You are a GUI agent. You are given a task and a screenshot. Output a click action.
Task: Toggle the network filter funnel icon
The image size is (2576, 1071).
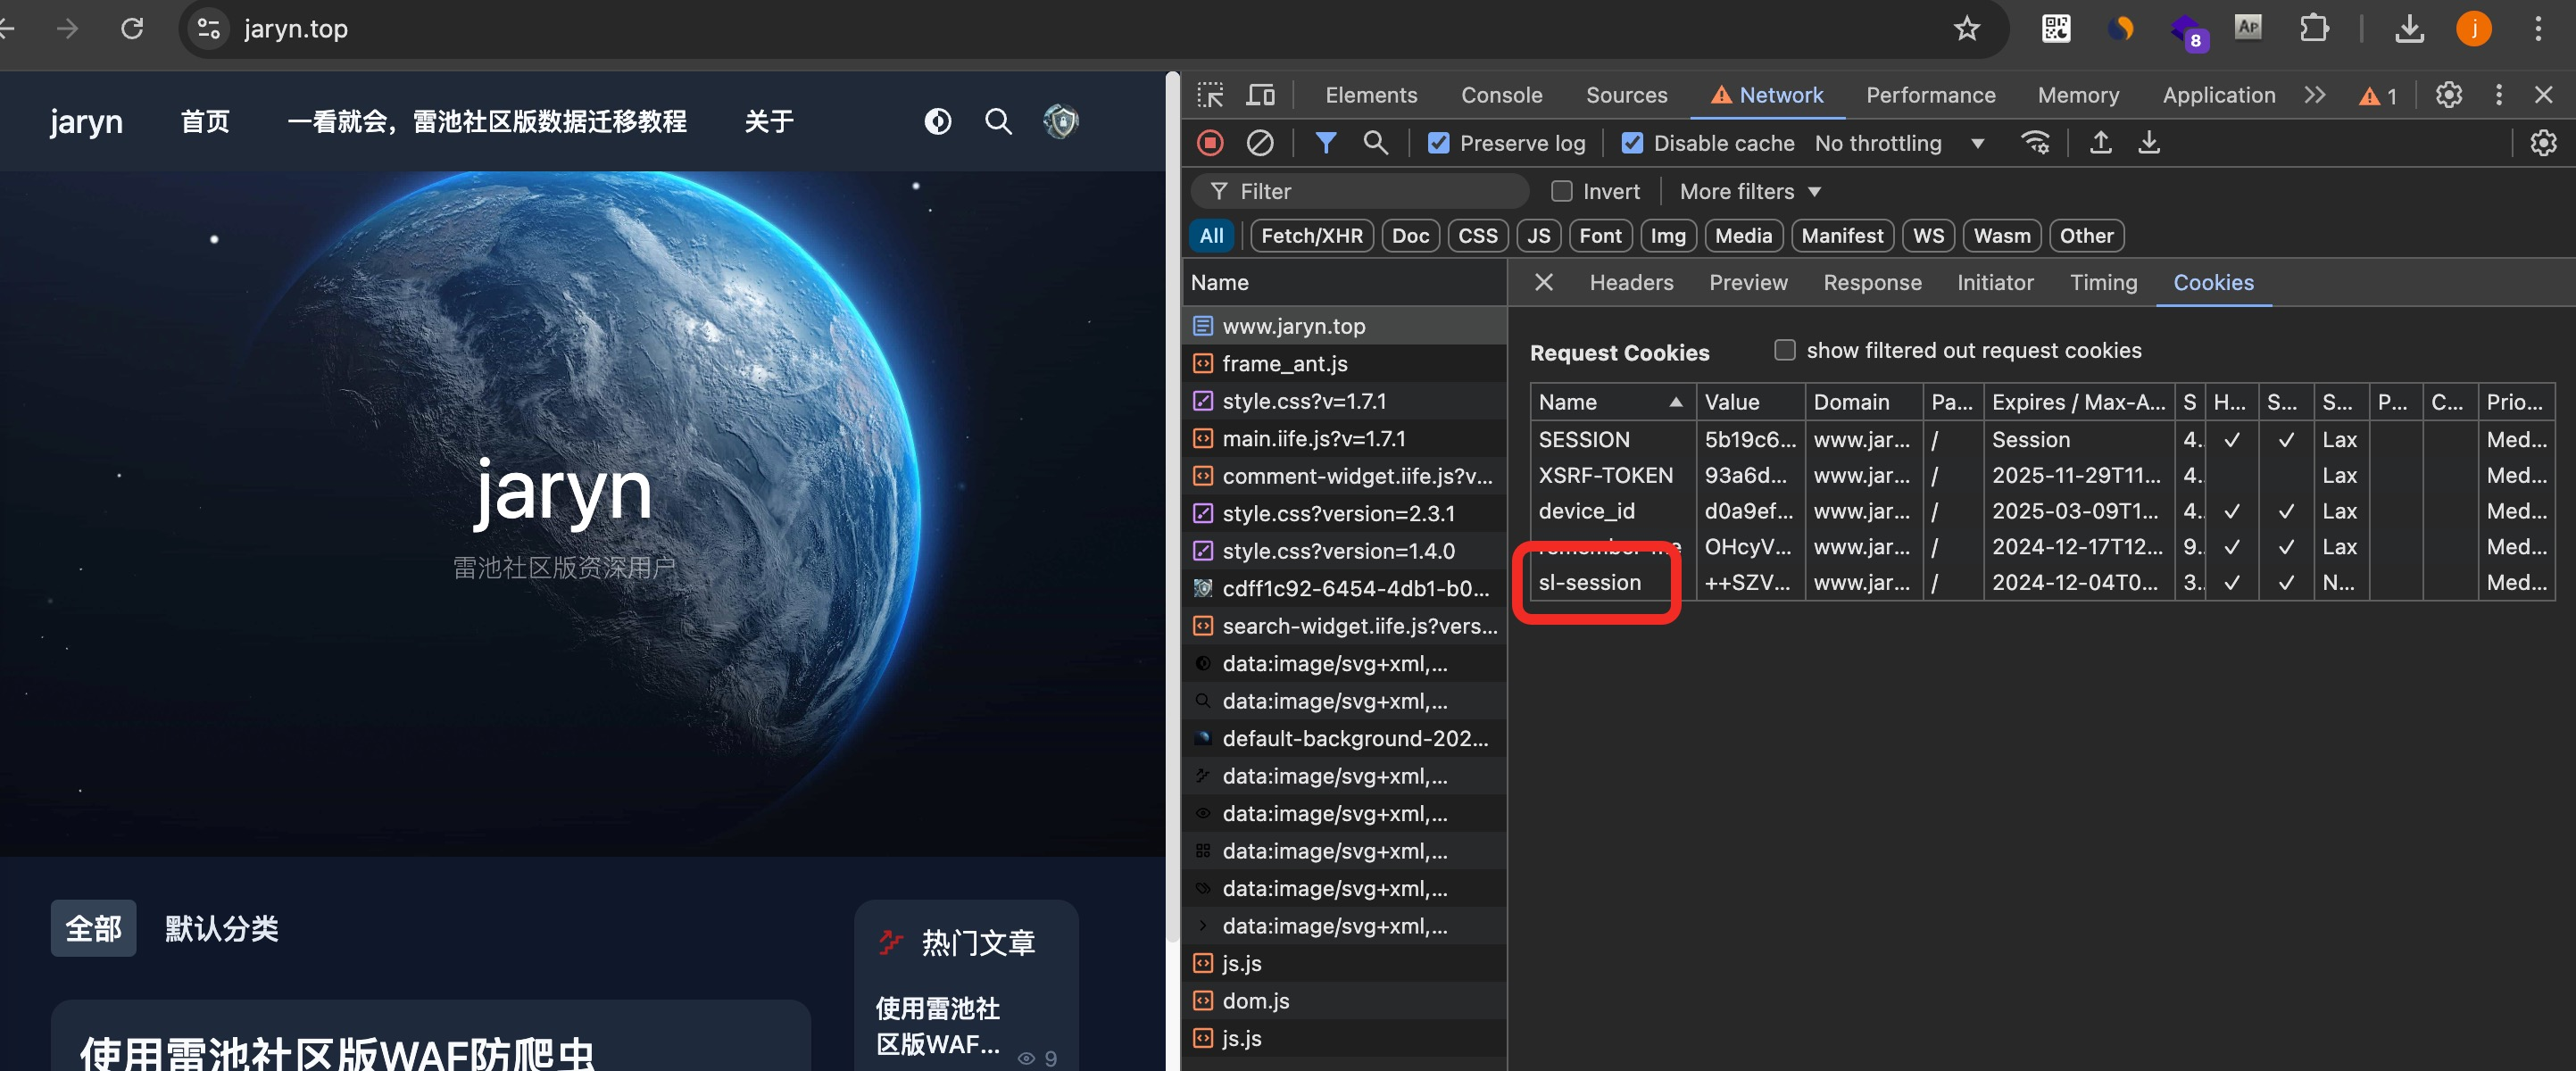1325,143
